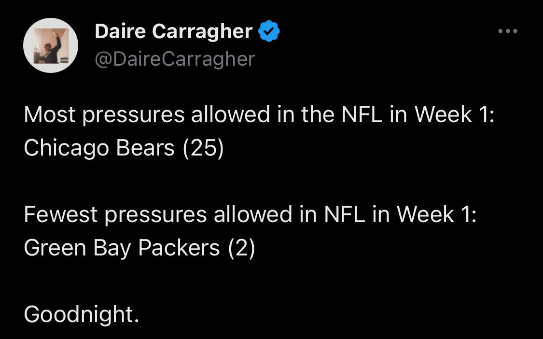Screen dimensions: 543x339
Task: Click the "Goodnight." closing text
Action: (82, 314)
